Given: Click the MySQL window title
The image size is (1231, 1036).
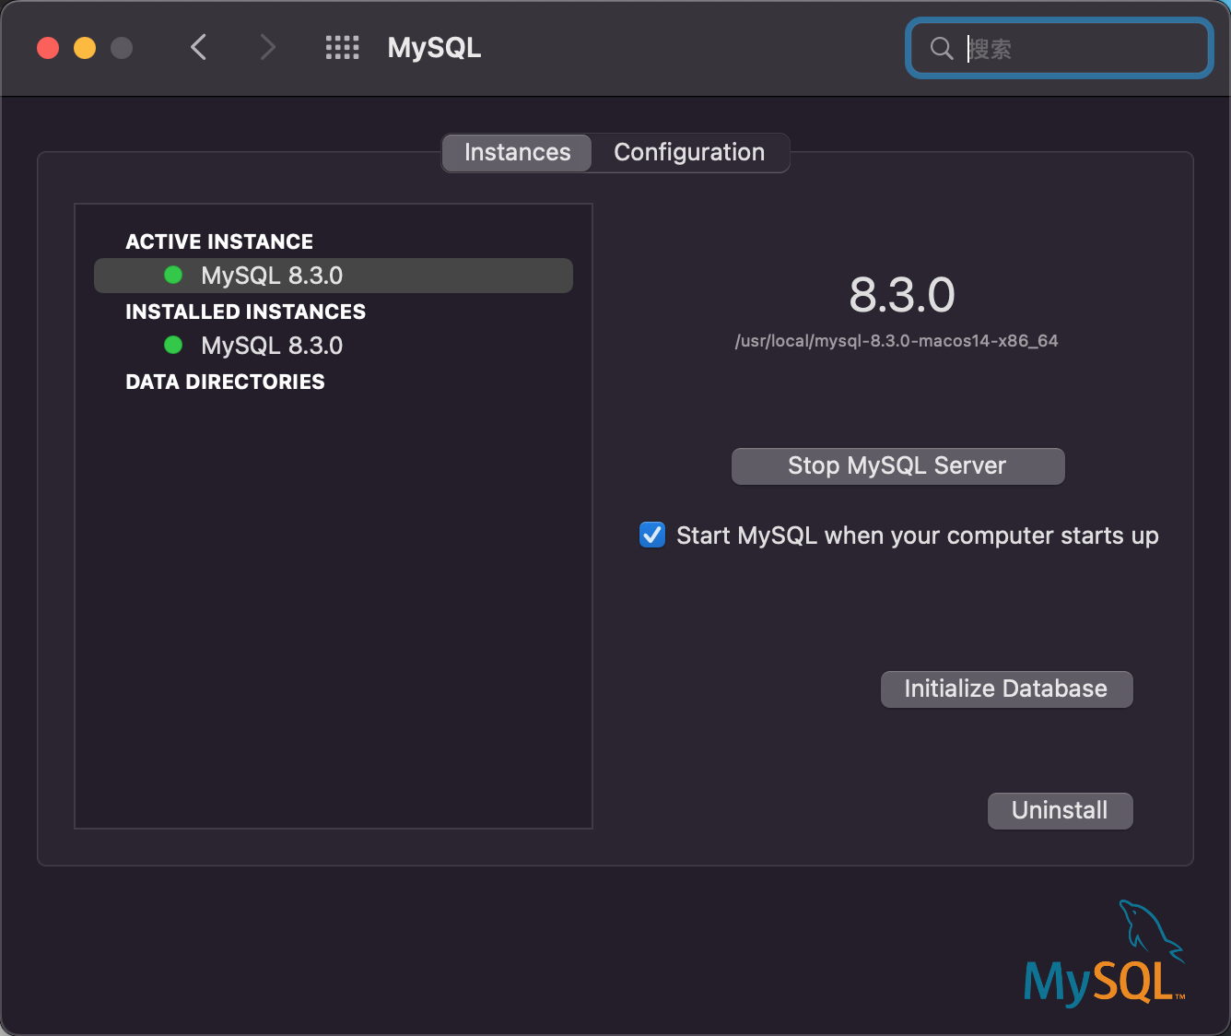Looking at the screenshot, I should tap(434, 48).
